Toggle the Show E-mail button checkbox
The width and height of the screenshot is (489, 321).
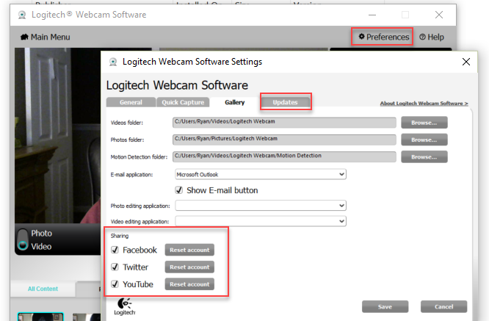coord(178,190)
